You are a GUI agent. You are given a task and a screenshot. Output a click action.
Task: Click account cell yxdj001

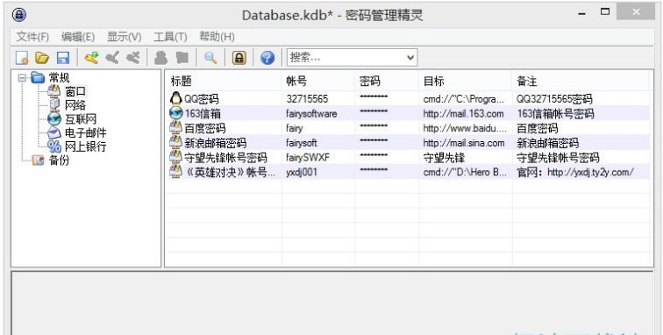click(302, 172)
